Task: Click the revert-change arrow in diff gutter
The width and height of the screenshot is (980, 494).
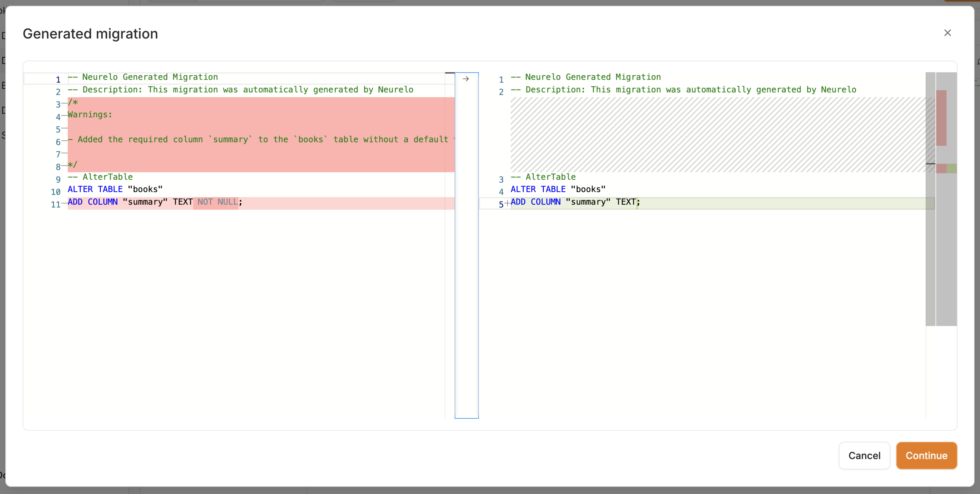Action: pos(466,79)
